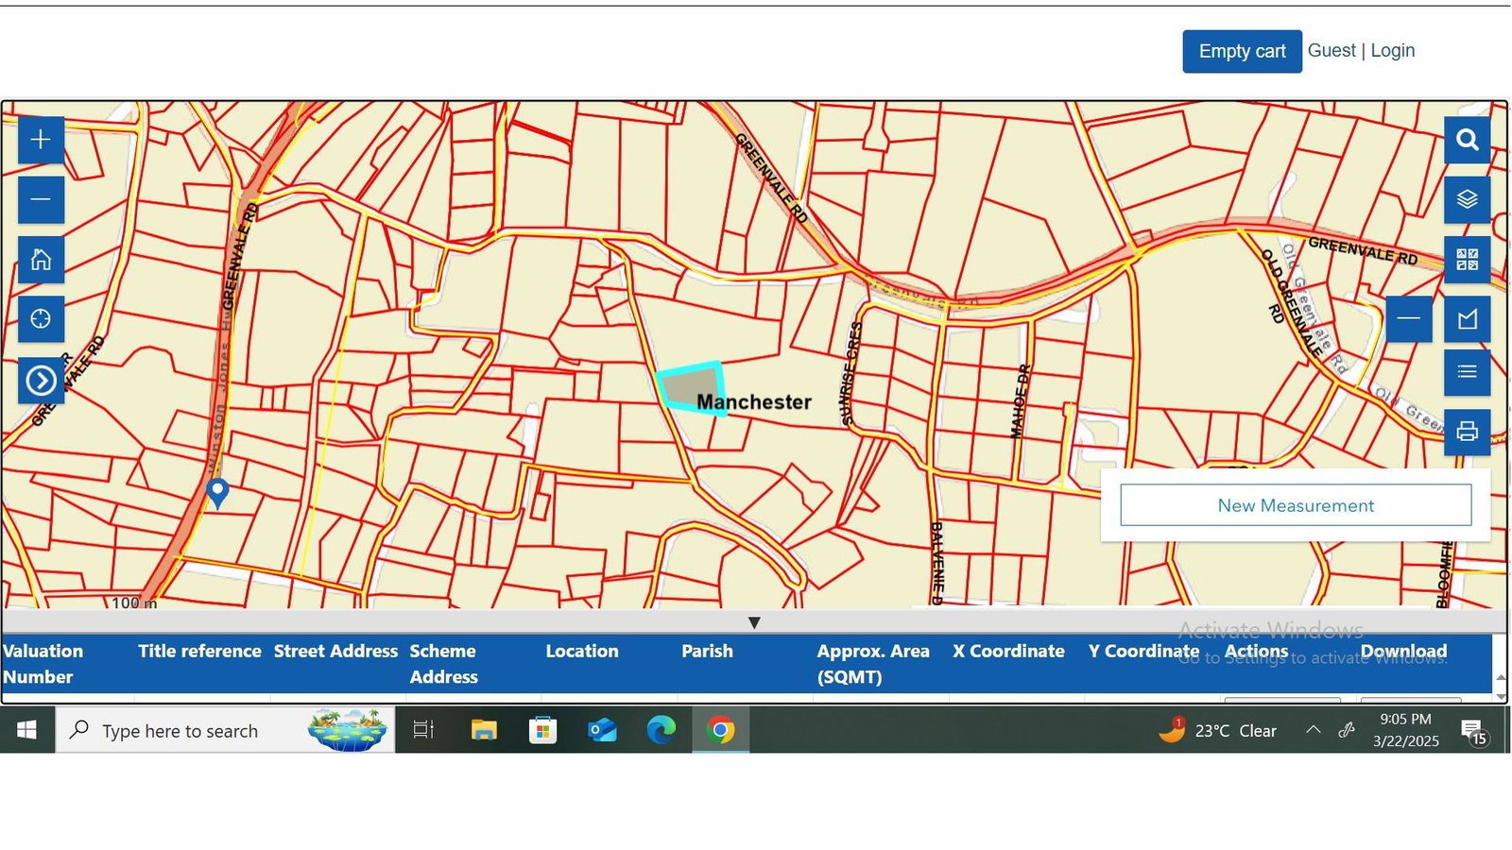Image resolution: width=1512 pixels, height=850 pixels.
Task: Zoom in on the map
Action: [41, 140]
